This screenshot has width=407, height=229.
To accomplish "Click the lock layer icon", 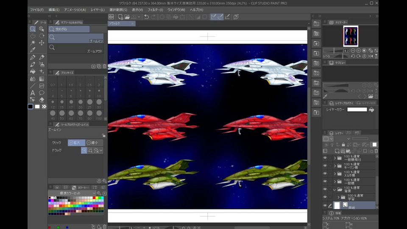I will pos(343,145).
